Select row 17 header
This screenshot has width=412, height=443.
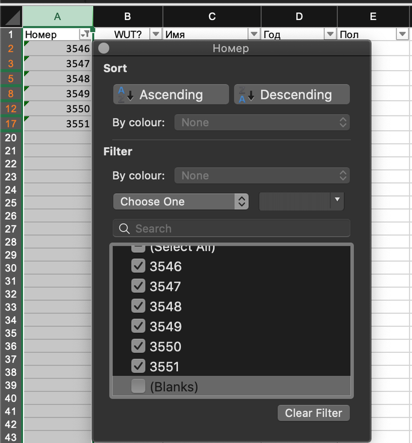pos(11,123)
